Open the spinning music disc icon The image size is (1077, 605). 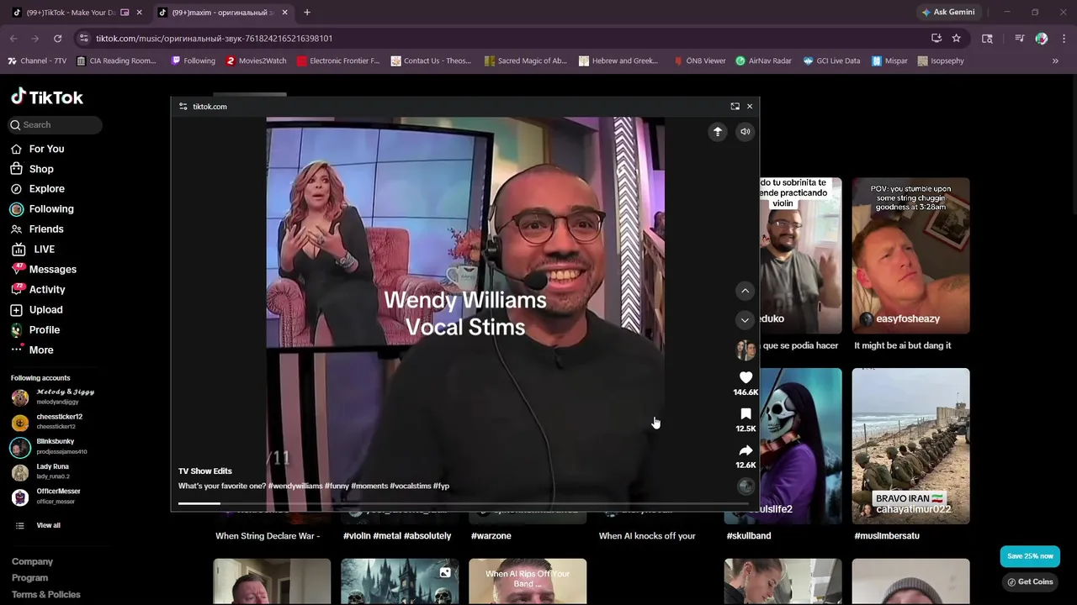pyautogui.click(x=745, y=486)
